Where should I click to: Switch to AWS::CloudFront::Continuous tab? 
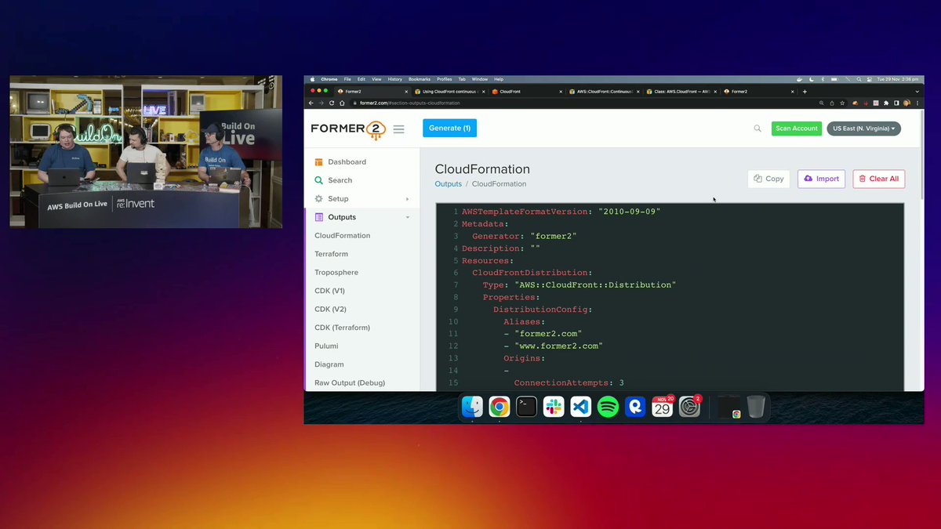click(603, 92)
